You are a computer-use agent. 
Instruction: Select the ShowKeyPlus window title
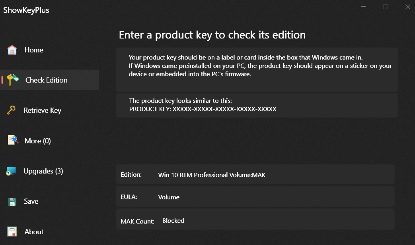tap(26, 10)
